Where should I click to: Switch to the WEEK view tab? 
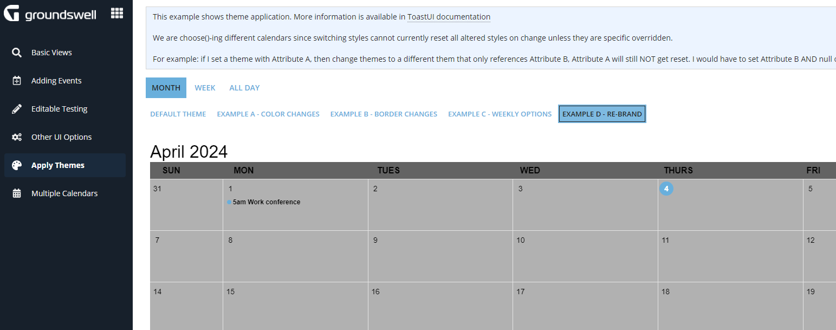pyautogui.click(x=205, y=88)
